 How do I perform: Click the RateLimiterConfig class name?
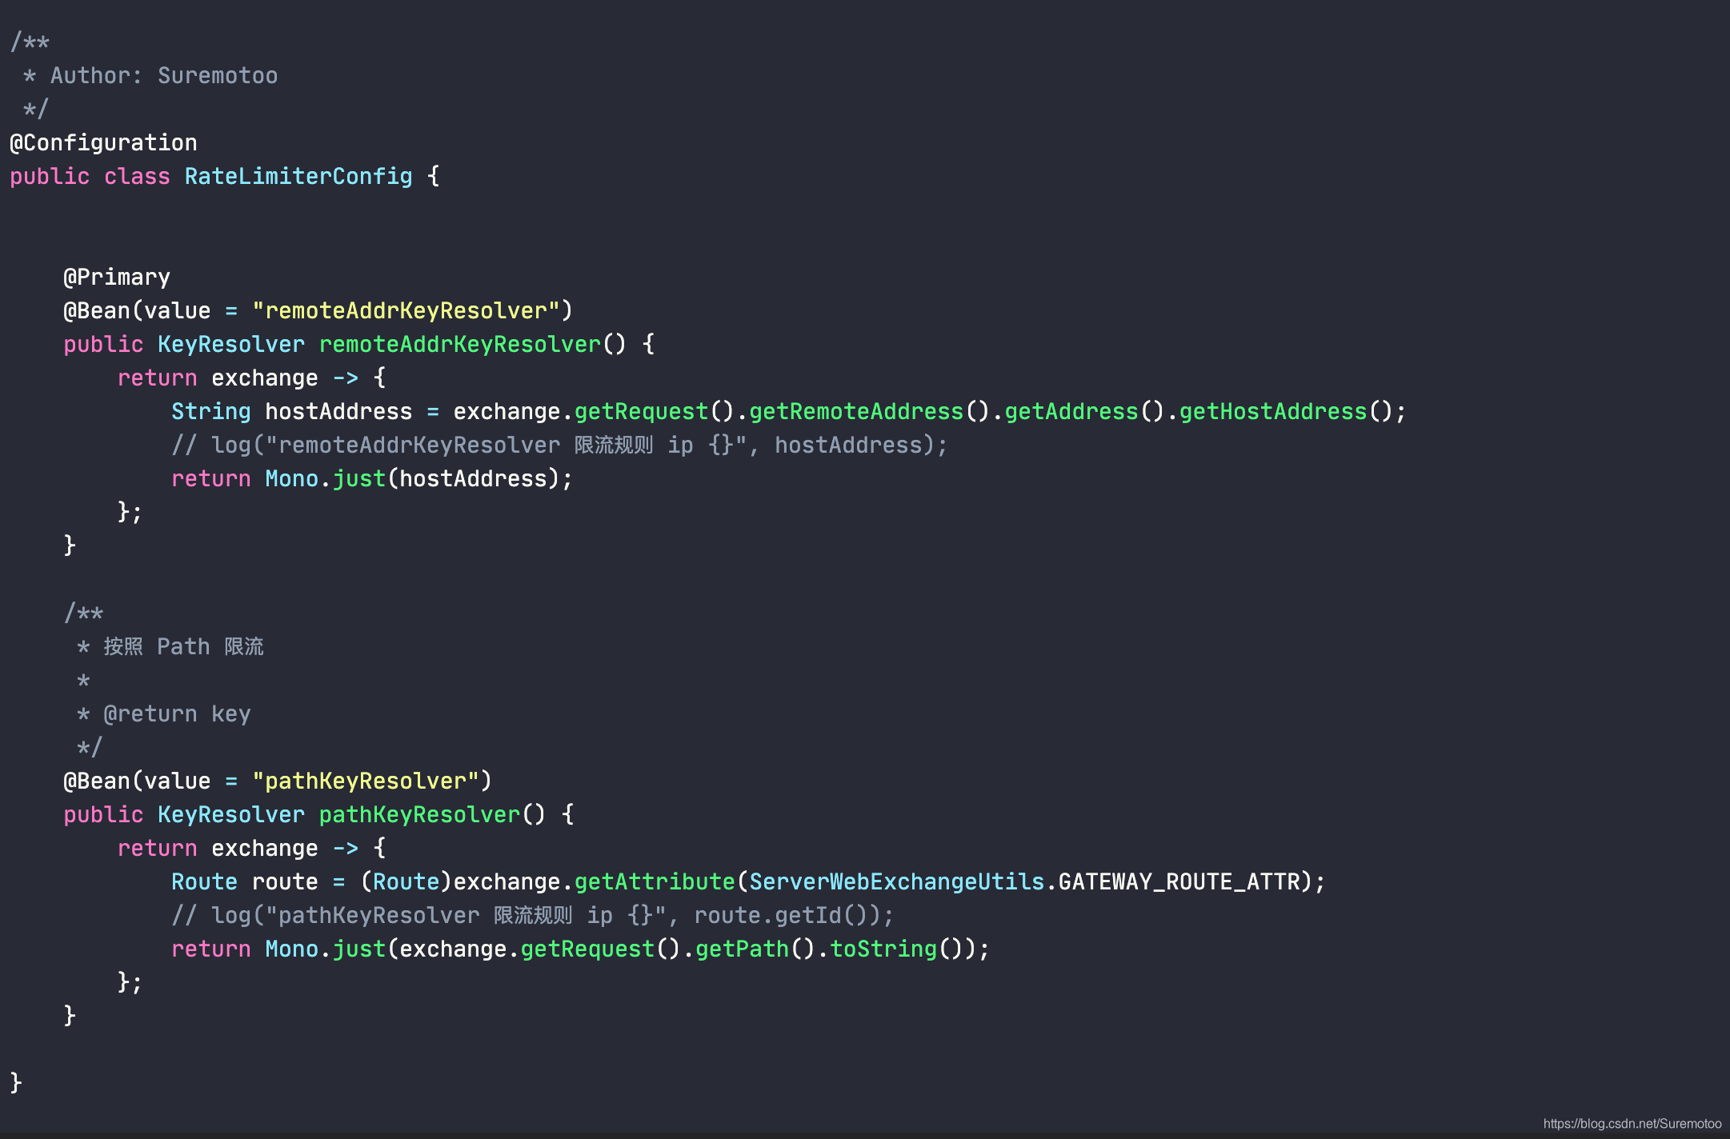[x=298, y=177]
